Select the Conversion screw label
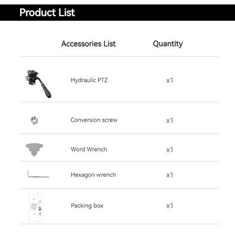This screenshot has height=235, width=235. pyautogui.click(x=94, y=120)
